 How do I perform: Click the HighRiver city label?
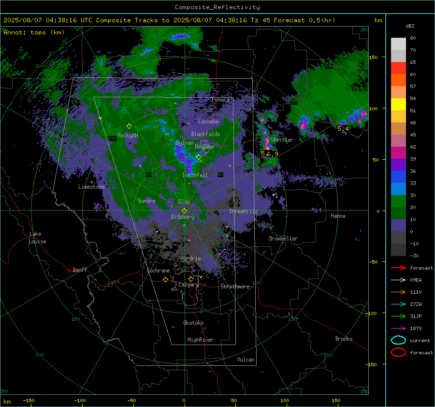pyautogui.click(x=201, y=340)
